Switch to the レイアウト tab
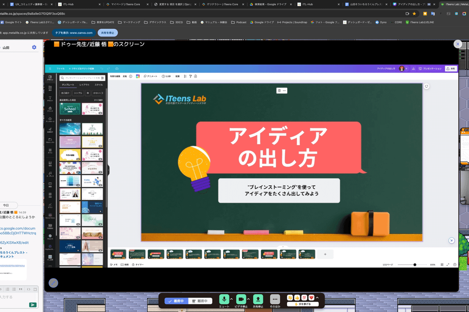 (85, 85)
